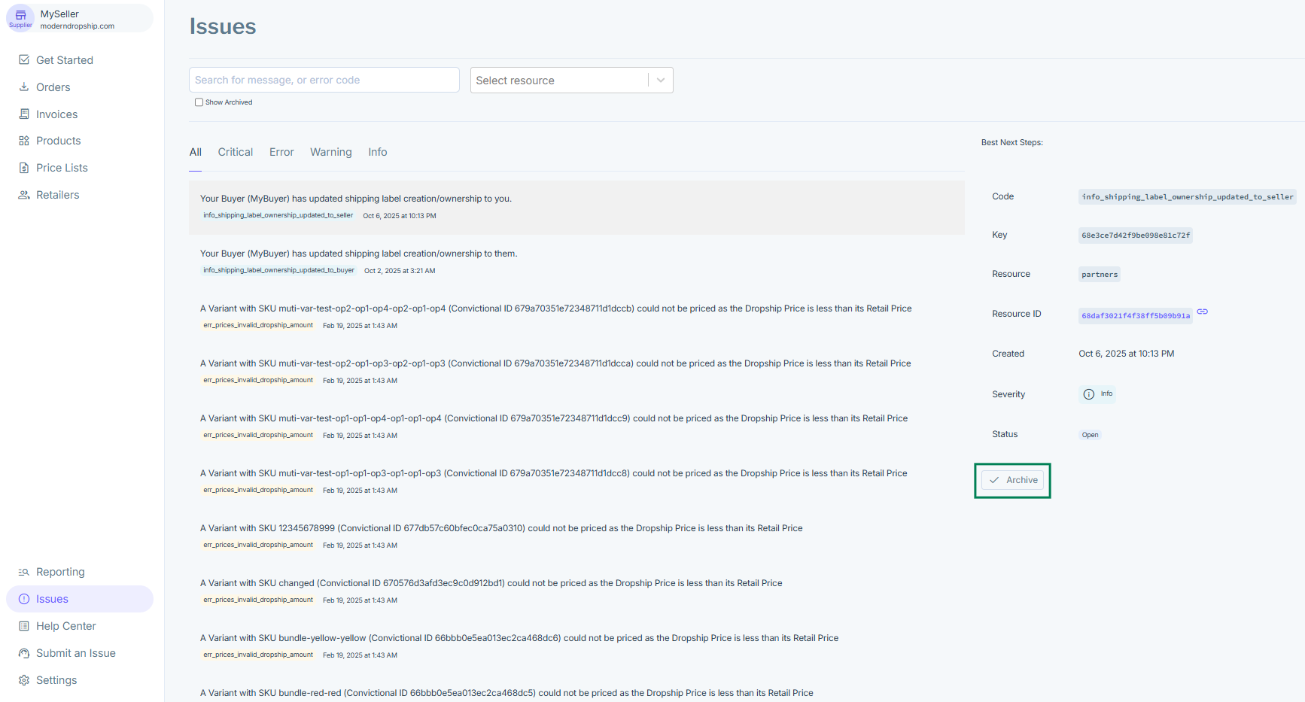The width and height of the screenshot is (1305, 702).
Task: Enable the Show Archived checkbox
Action: pos(199,102)
